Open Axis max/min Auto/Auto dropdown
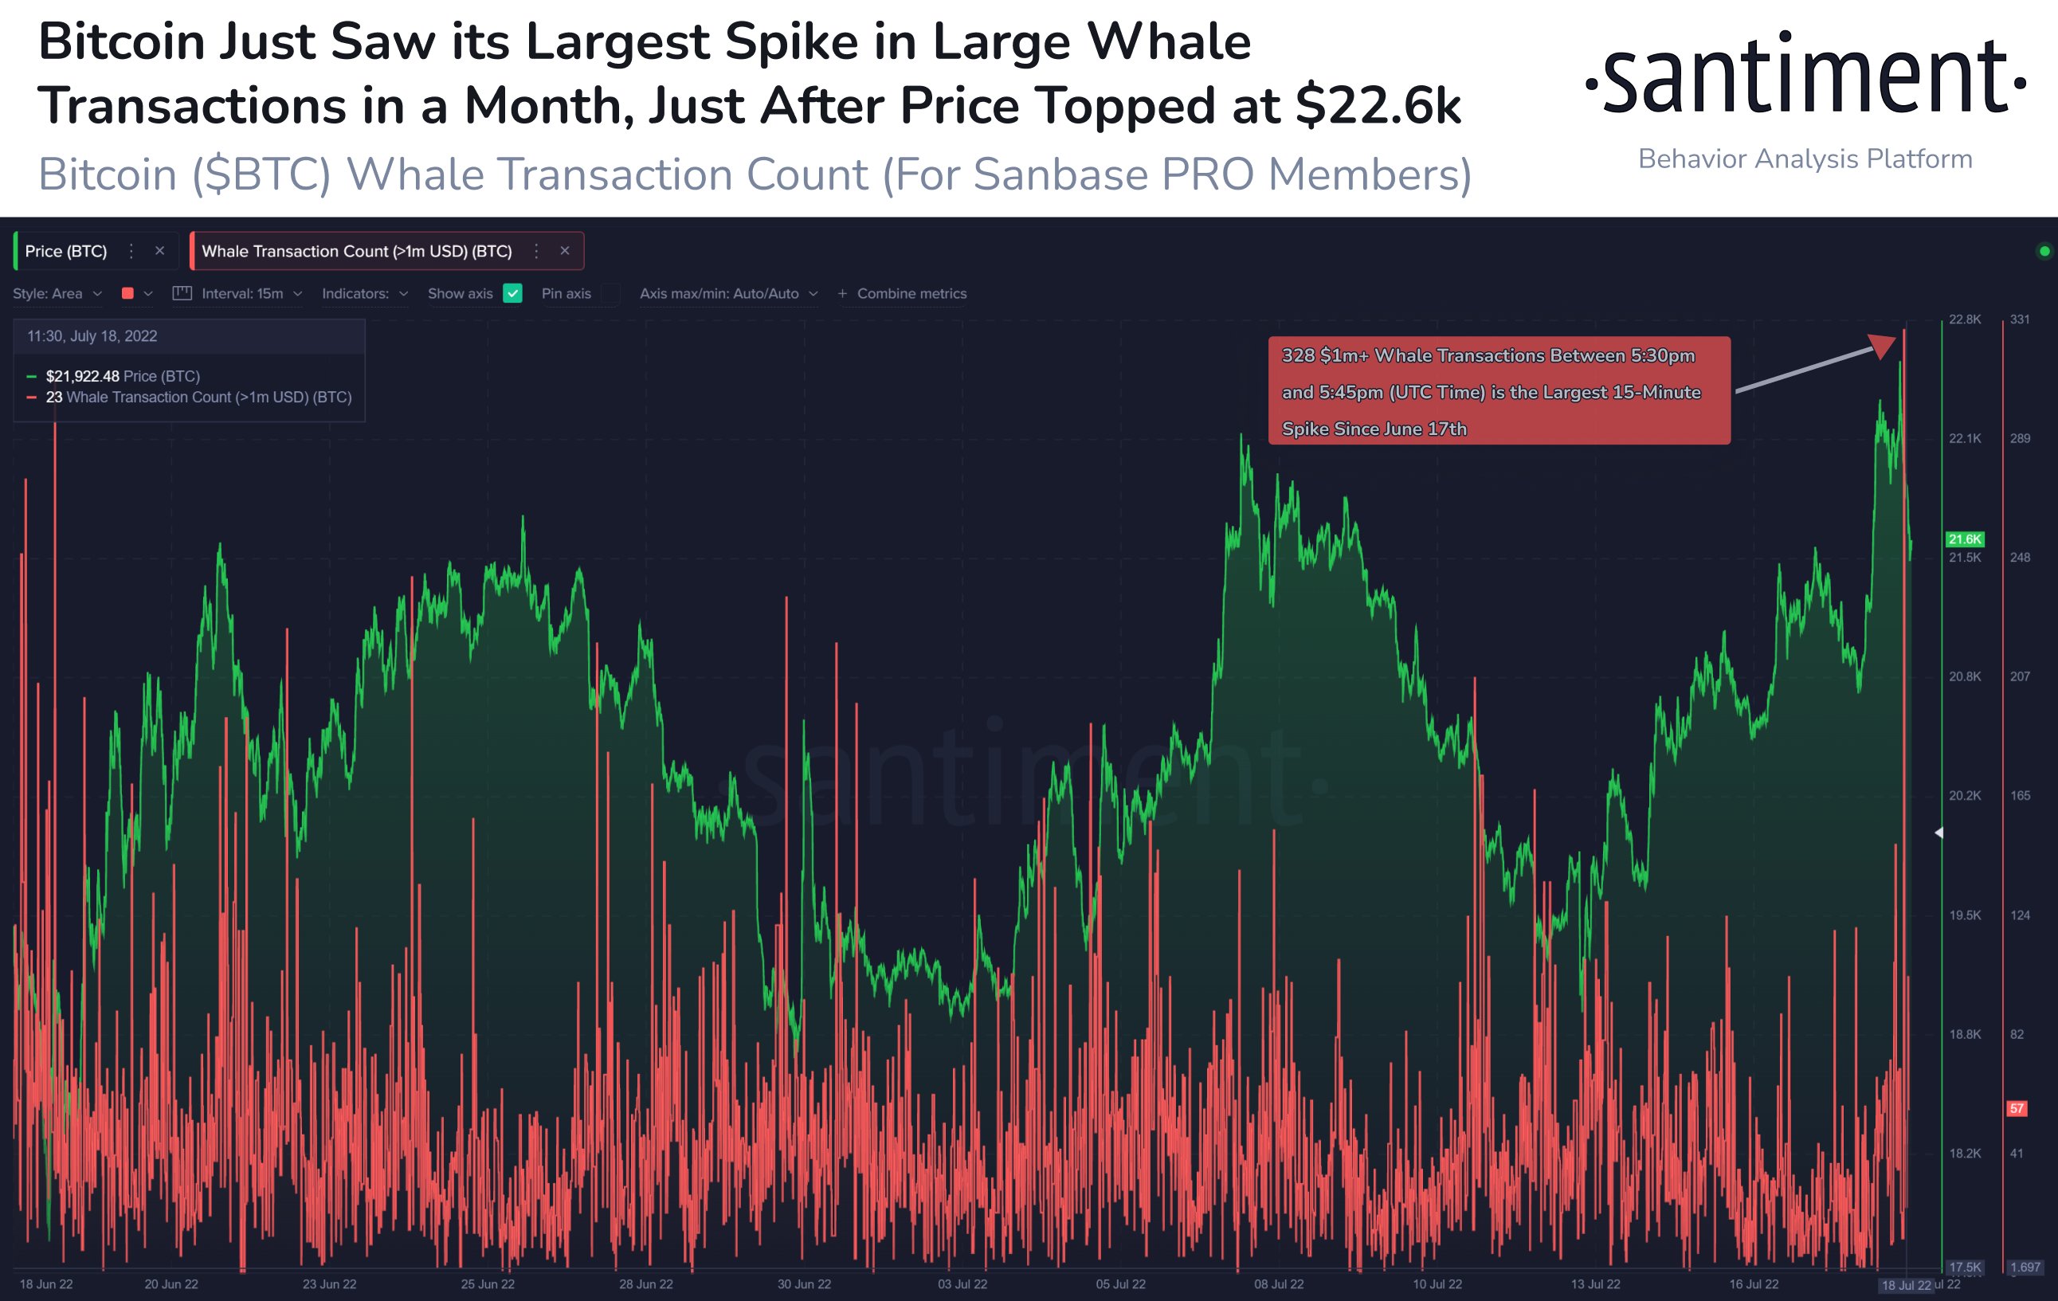The height and width of the screenshot is (1301, 2058). tap(728, 293)
